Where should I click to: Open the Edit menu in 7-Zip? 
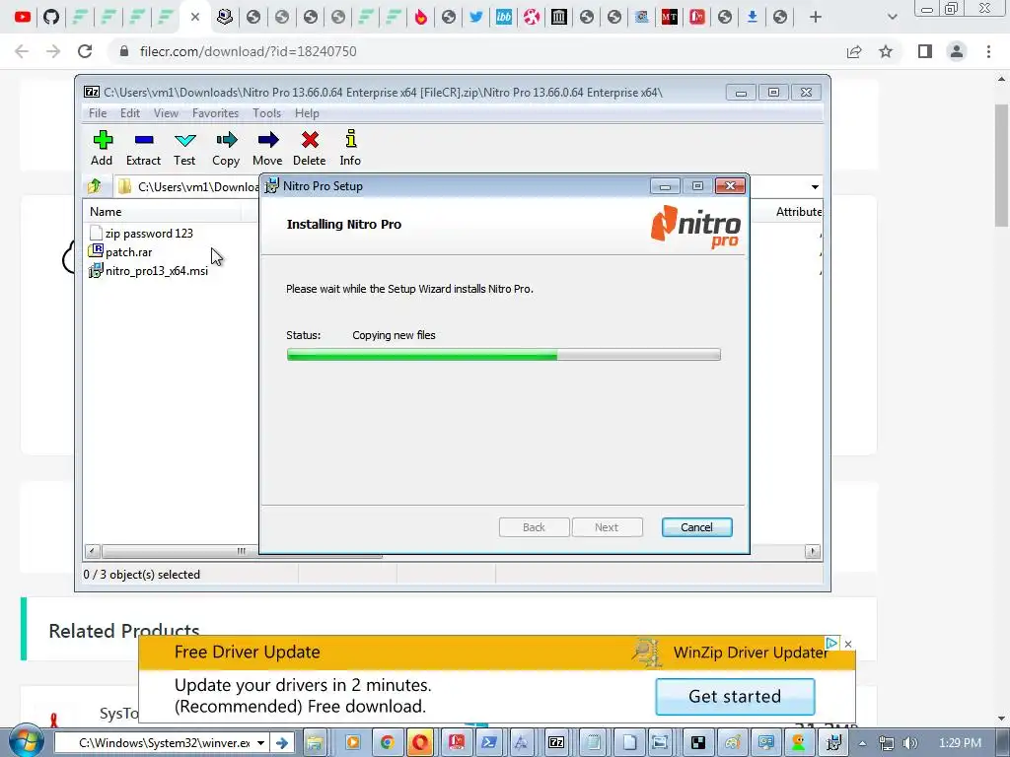click(129, 113)
